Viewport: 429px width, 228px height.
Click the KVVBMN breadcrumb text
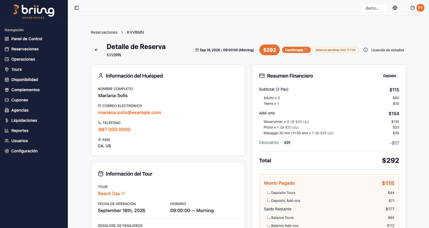click(x=135, y=32)
